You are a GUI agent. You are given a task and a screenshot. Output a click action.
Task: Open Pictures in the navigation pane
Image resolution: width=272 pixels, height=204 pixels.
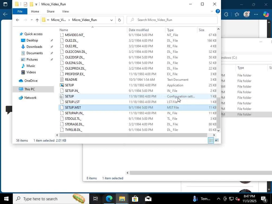pos(32,59)
